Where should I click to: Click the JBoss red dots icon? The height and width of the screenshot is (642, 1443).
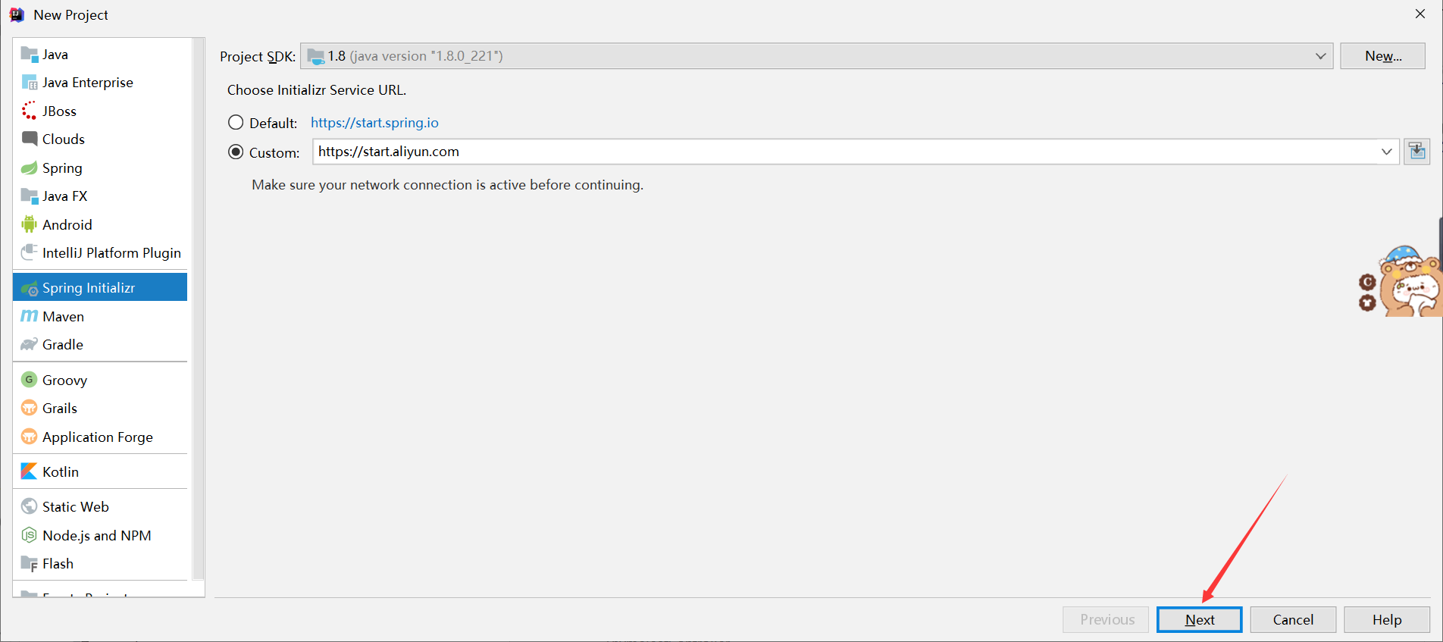(x=30, y=111)
